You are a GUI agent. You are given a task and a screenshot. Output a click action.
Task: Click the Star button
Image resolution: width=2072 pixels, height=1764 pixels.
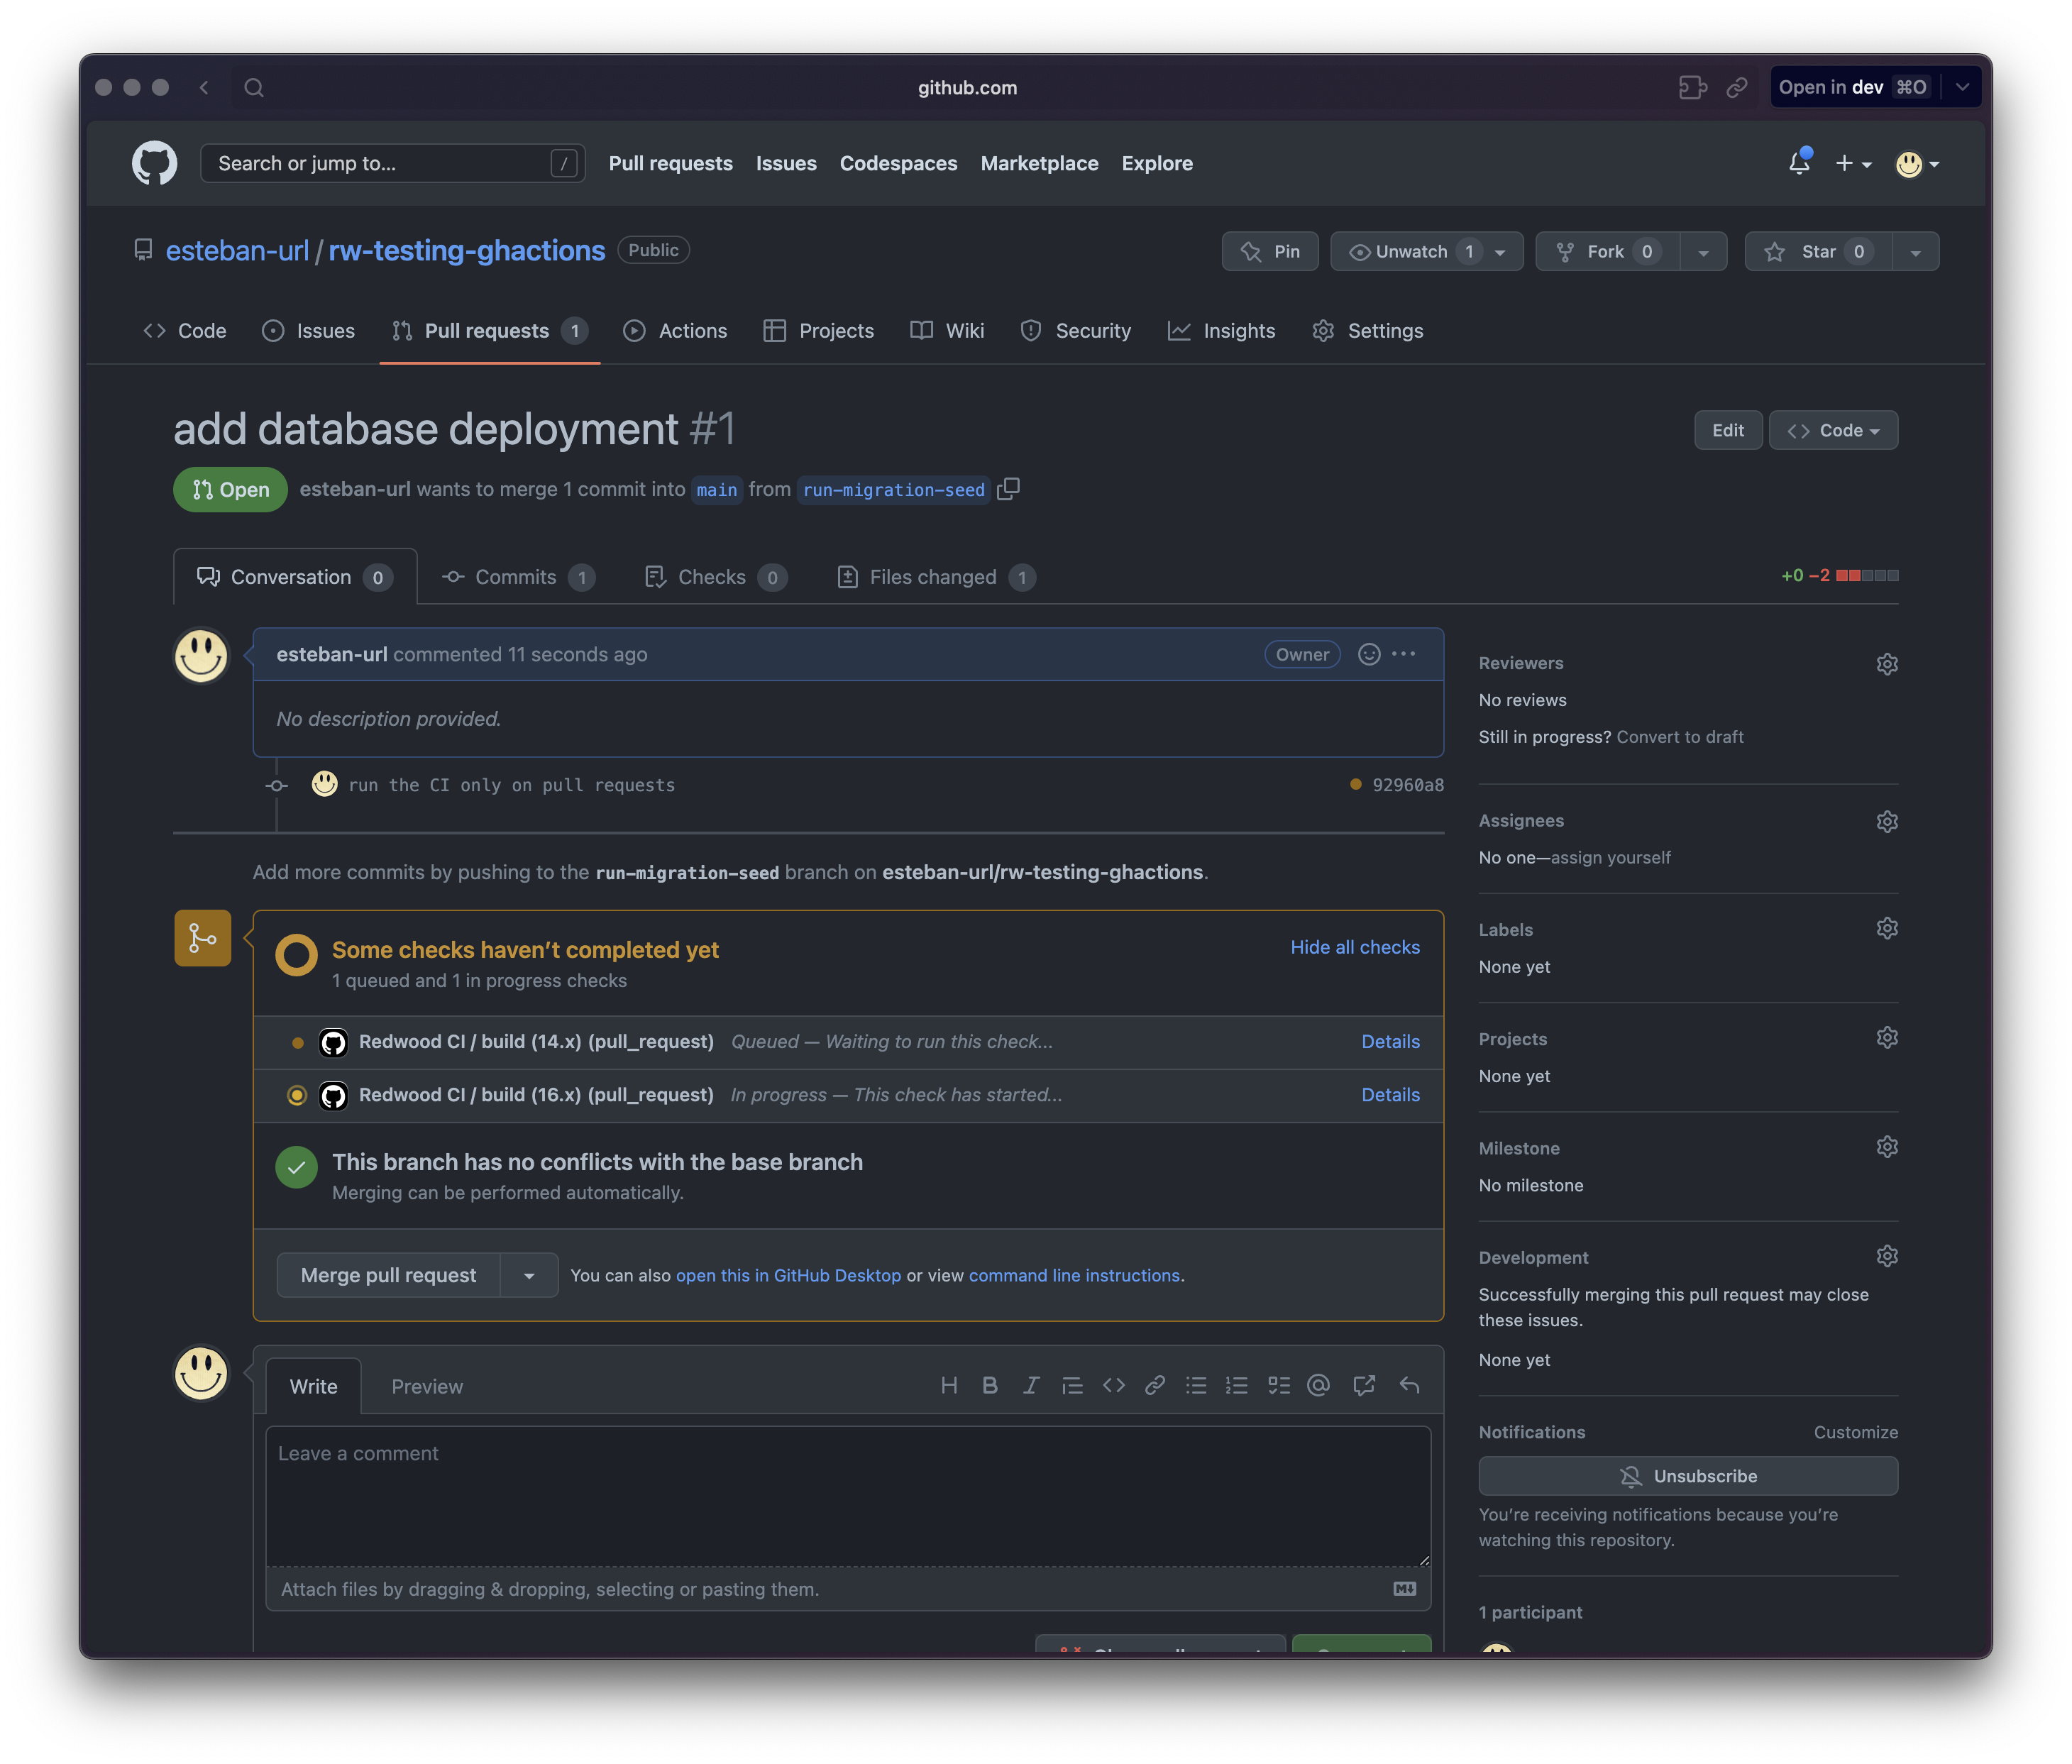pos(1817,252)
